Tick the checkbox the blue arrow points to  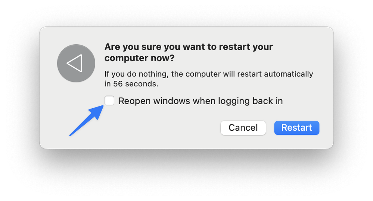[109, 100]
